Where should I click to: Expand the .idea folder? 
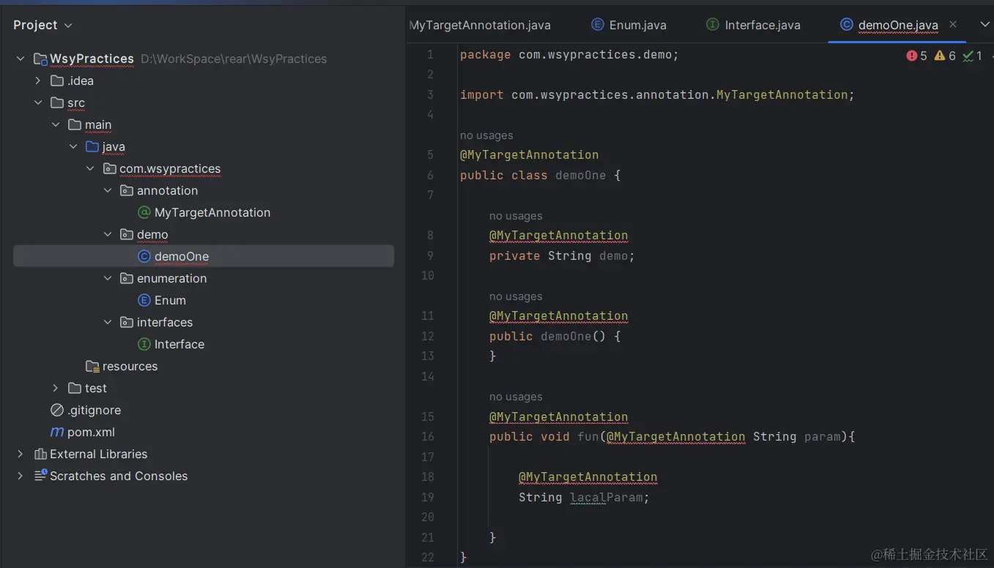coord(38,81)
